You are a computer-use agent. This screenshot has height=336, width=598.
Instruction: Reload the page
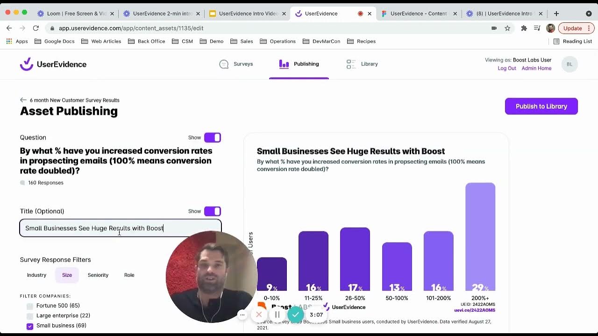tap(36, 28)
